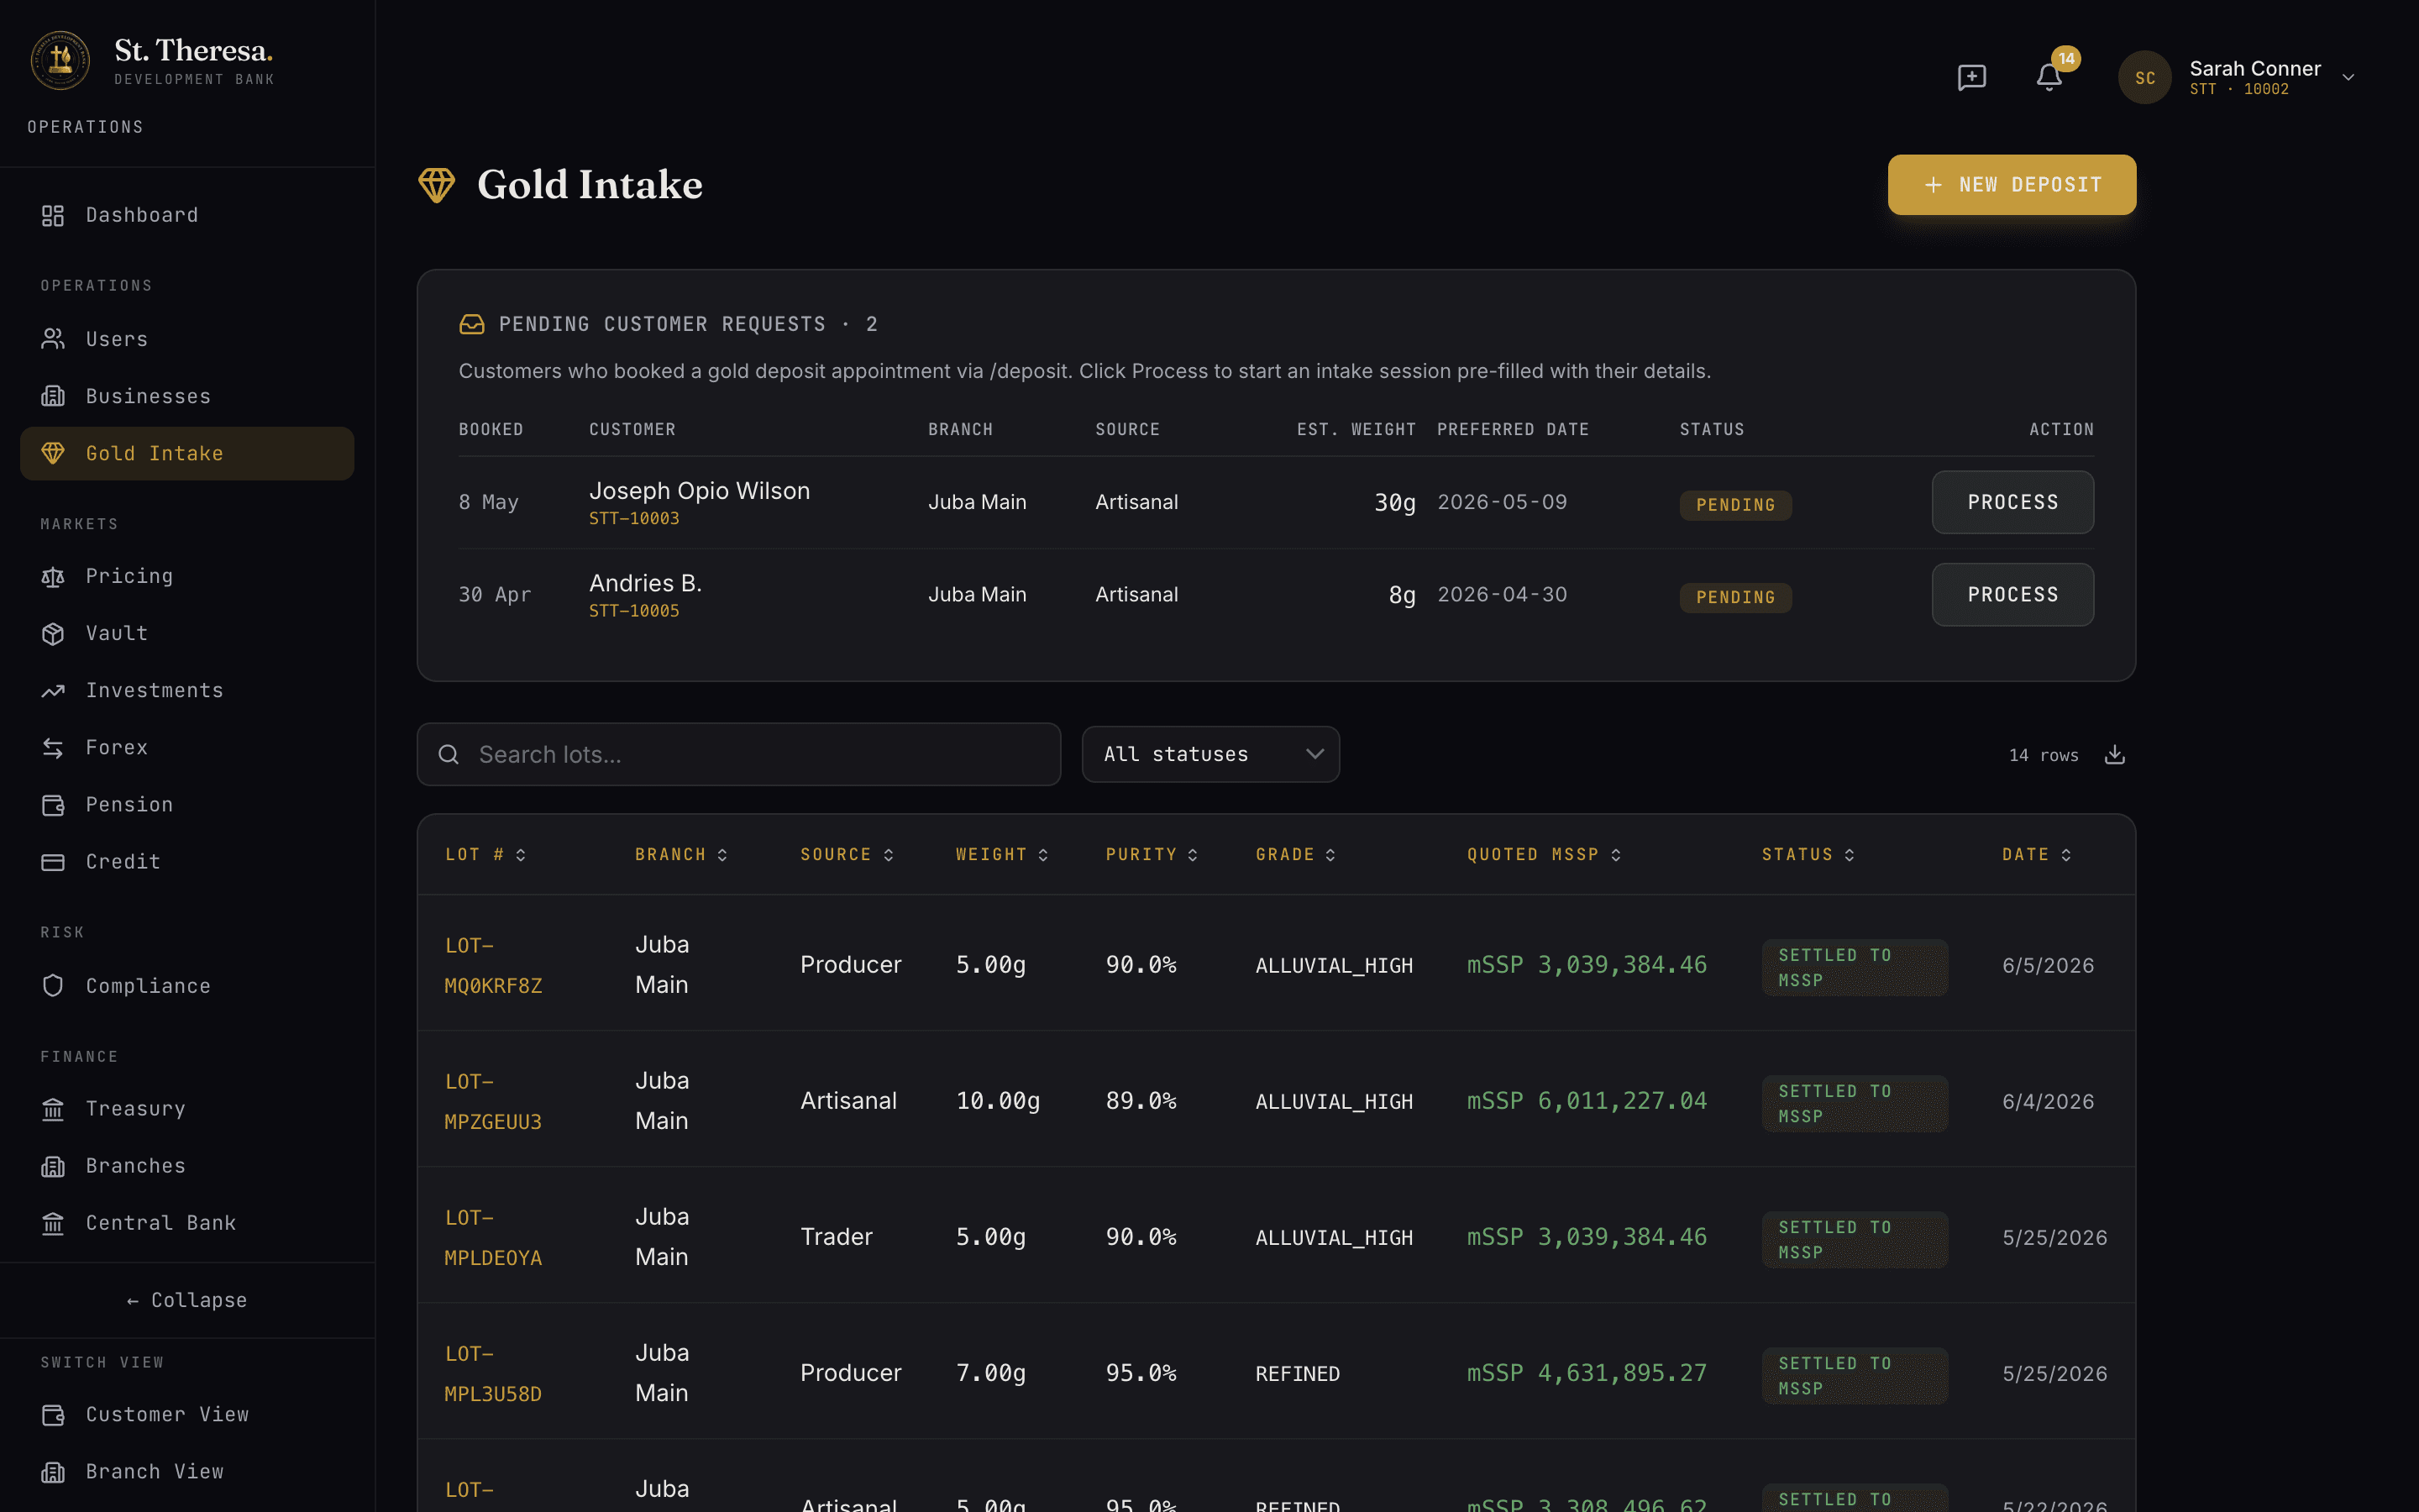Click the New Deposit button
The image size is (2419, 1512).
tap(2011, 185)
